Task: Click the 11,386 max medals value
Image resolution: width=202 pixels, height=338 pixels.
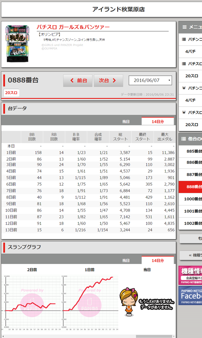Action: click(168, 153)
